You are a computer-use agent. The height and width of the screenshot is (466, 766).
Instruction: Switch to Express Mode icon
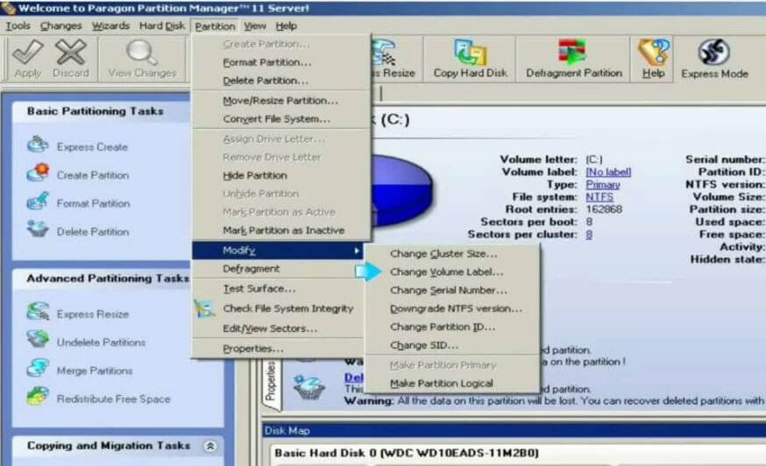click(713, 53)
